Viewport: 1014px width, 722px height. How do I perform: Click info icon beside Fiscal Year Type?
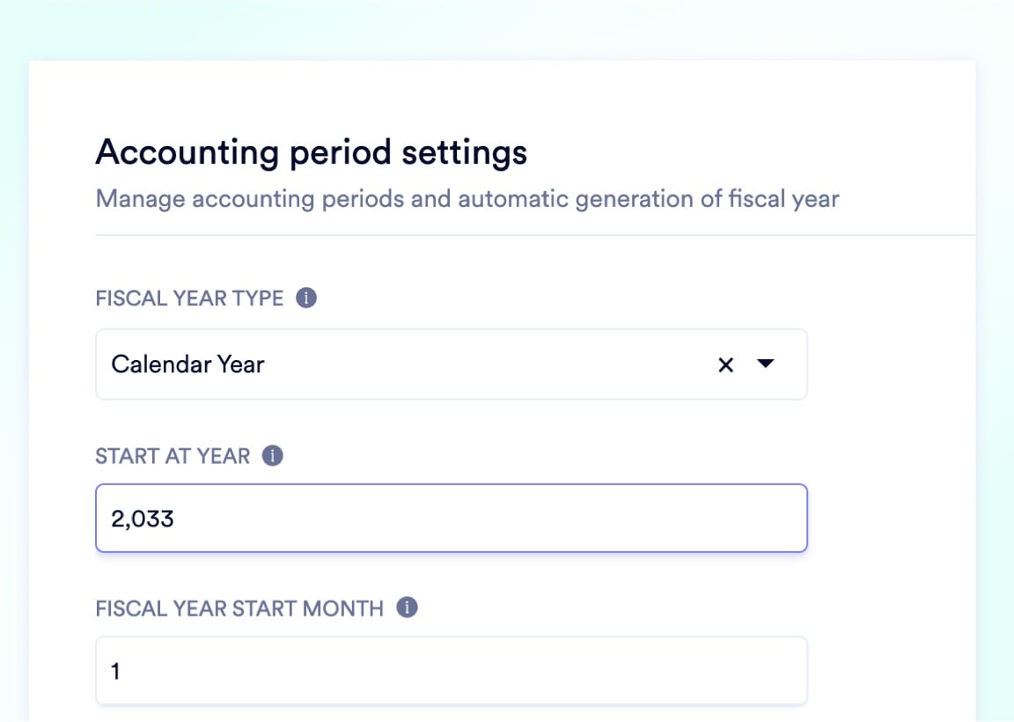tap(306, 298)
